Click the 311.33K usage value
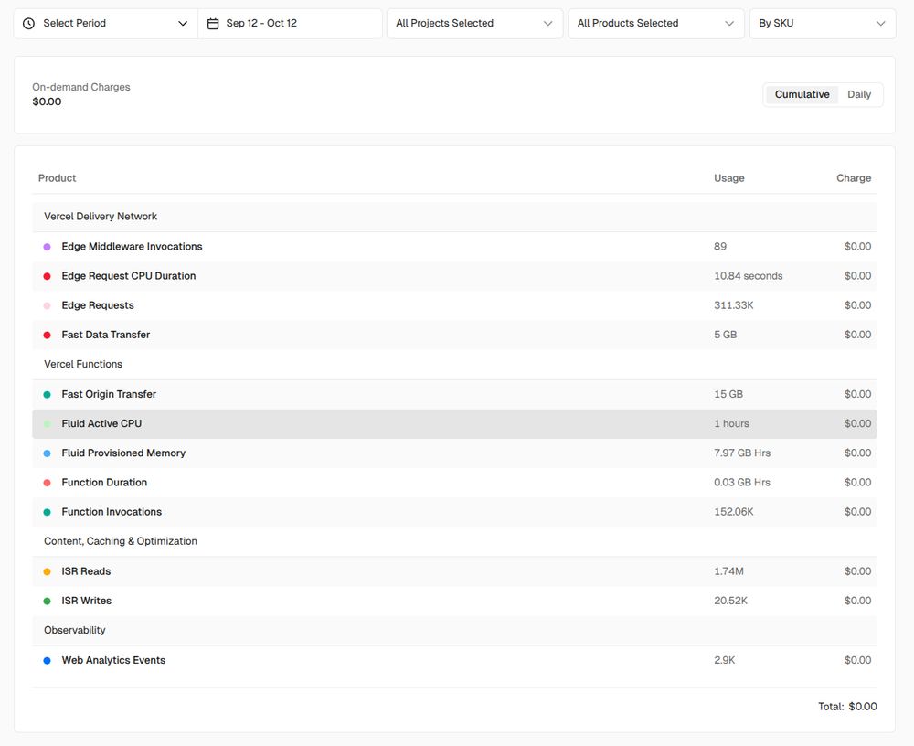 [x=733, y=305]
